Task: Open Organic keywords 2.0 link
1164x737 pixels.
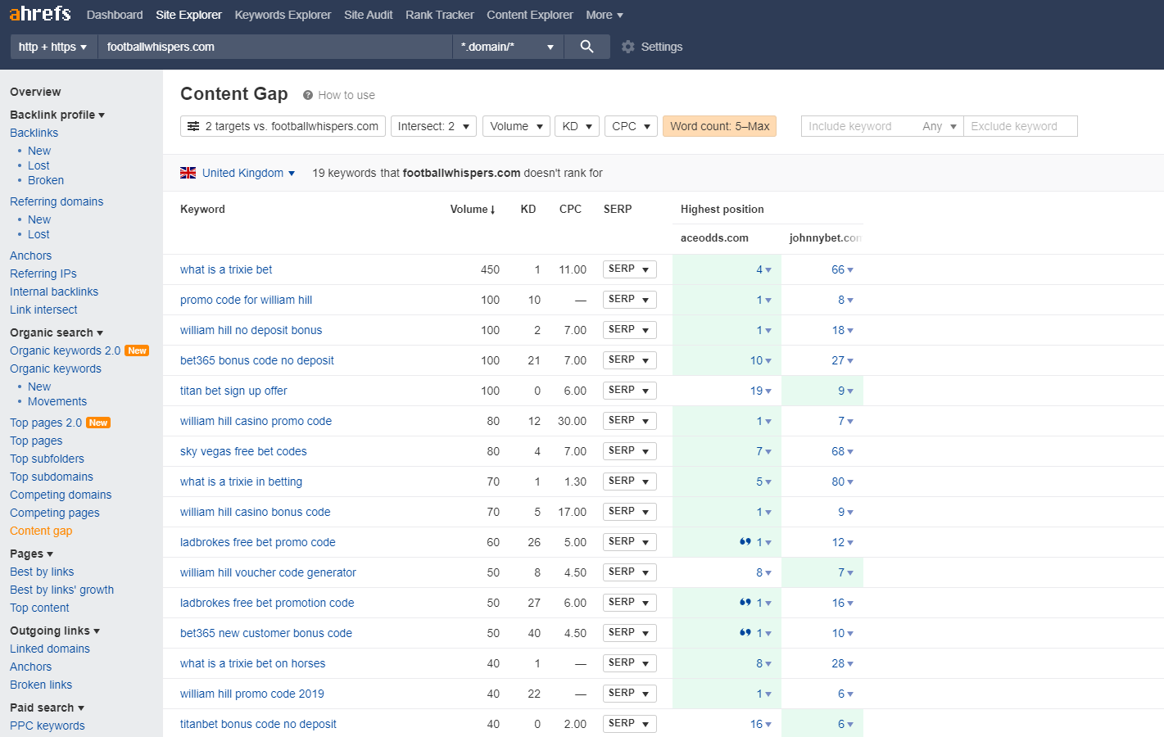Action: pyautogui.click(x=65, y=350)
